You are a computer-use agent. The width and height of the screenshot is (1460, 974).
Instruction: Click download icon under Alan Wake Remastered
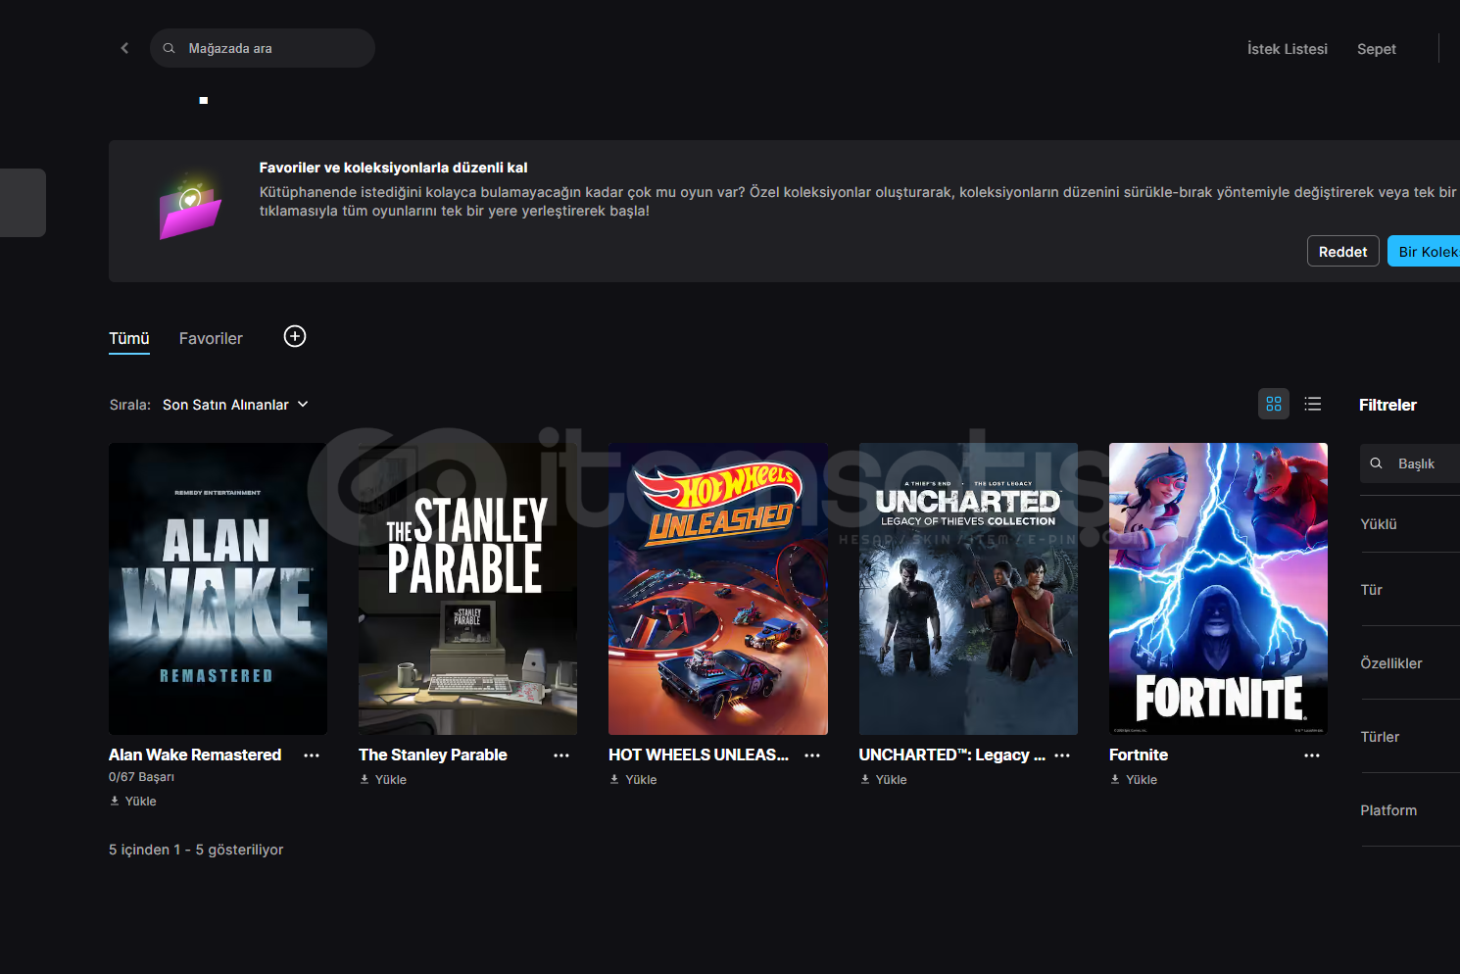[x=115, y=801]
